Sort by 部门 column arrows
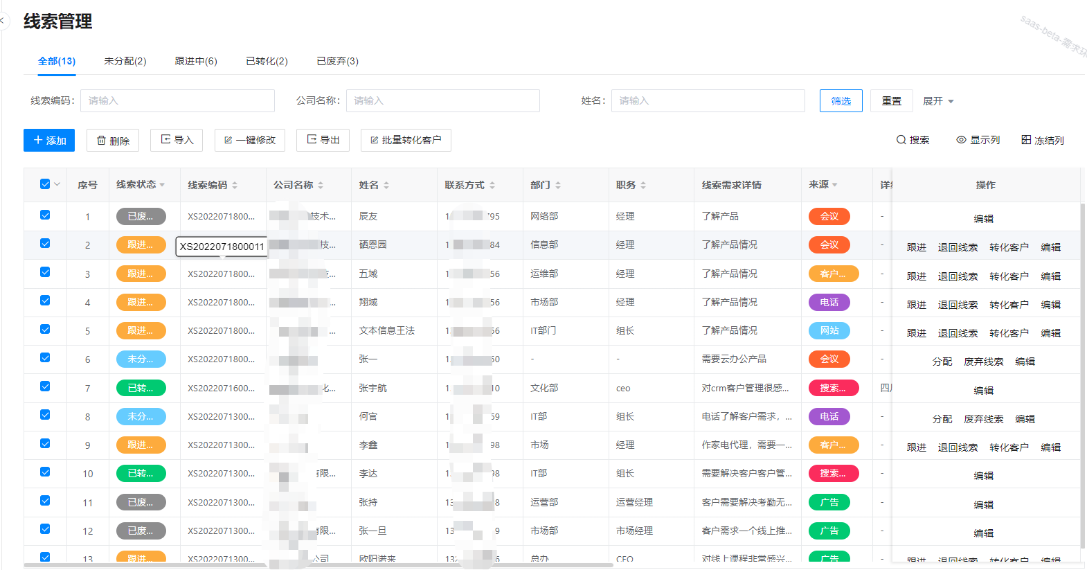1087x570 pixels. tap(558, 185)
